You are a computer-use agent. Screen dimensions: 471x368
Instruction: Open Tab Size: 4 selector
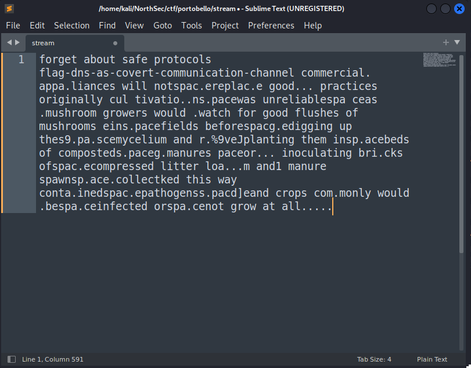(374, 359)
